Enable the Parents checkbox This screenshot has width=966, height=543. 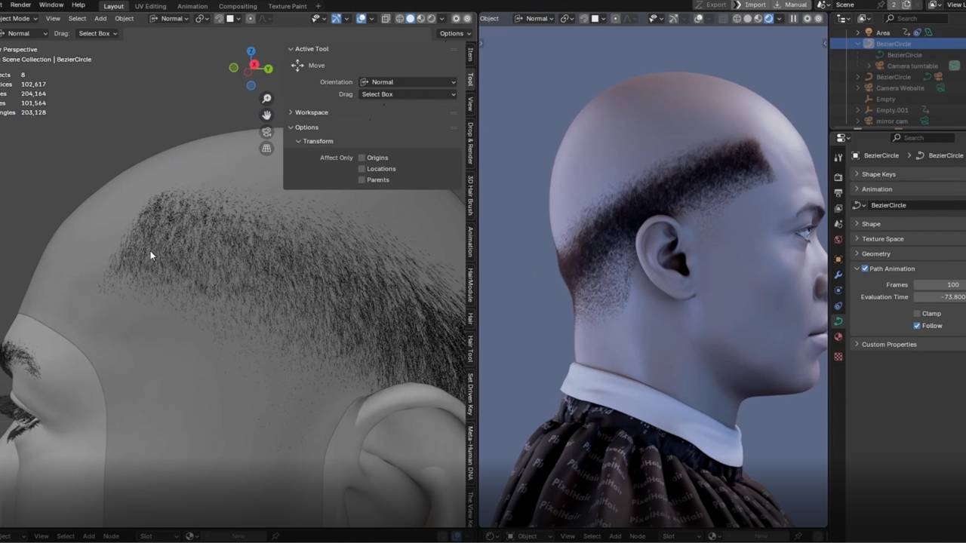tap(361, 179)
